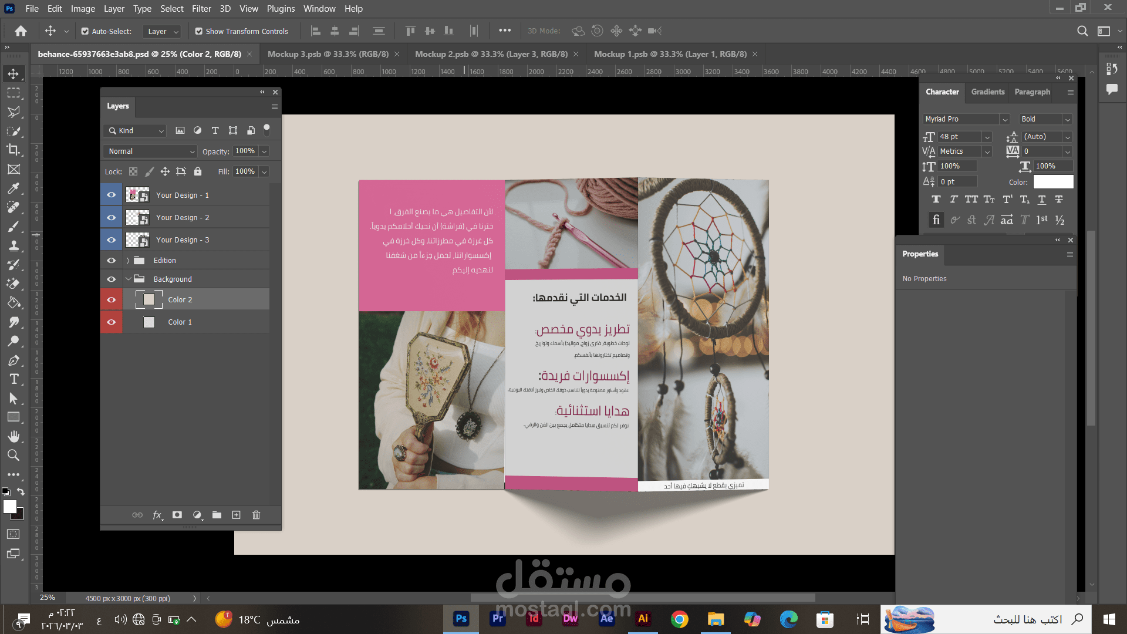1127x634 pixels.
Task: Open the blend mode Normal dropdown
Action: [x=151, y=151]
